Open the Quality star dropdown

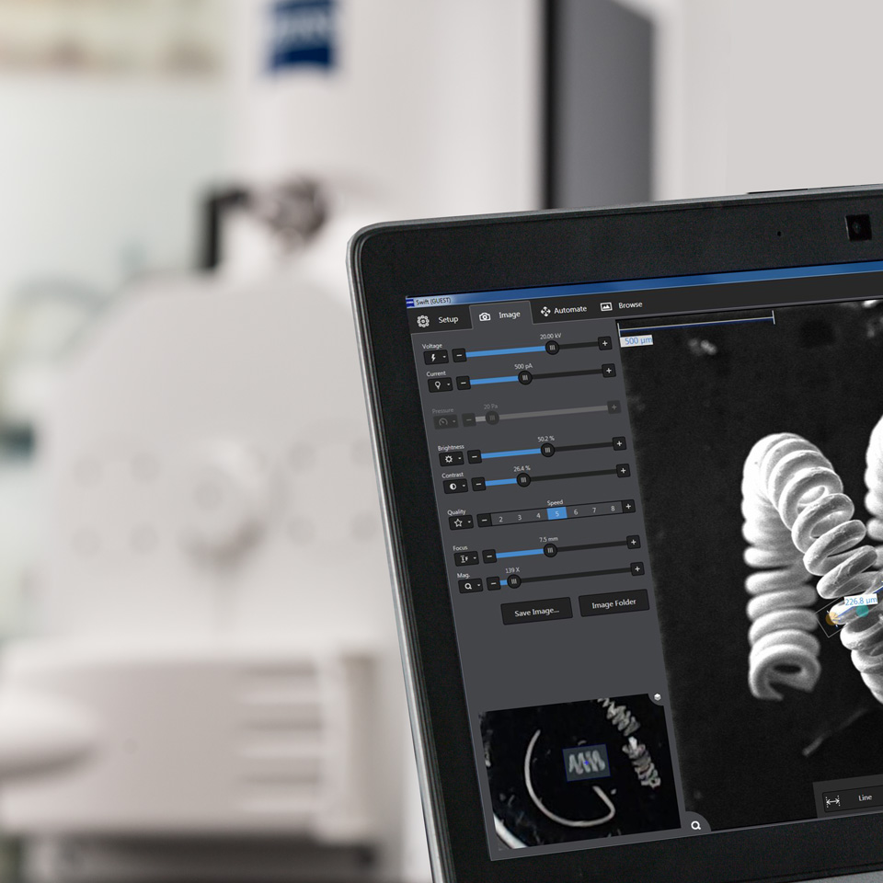click(x=461, y=523)
